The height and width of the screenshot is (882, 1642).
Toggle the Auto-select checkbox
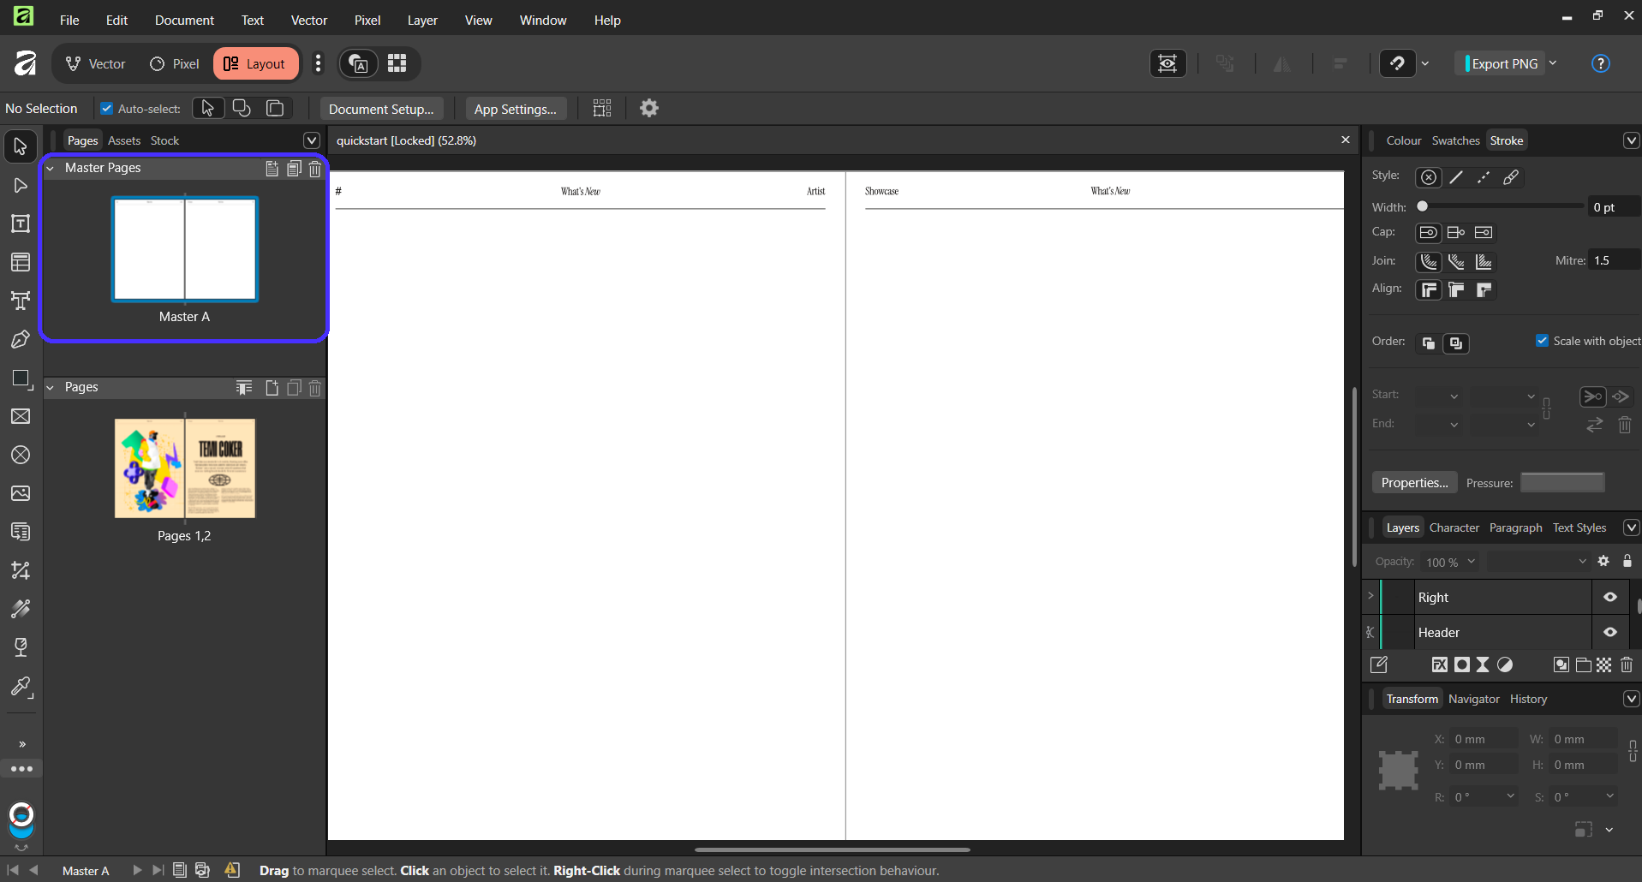107,109
